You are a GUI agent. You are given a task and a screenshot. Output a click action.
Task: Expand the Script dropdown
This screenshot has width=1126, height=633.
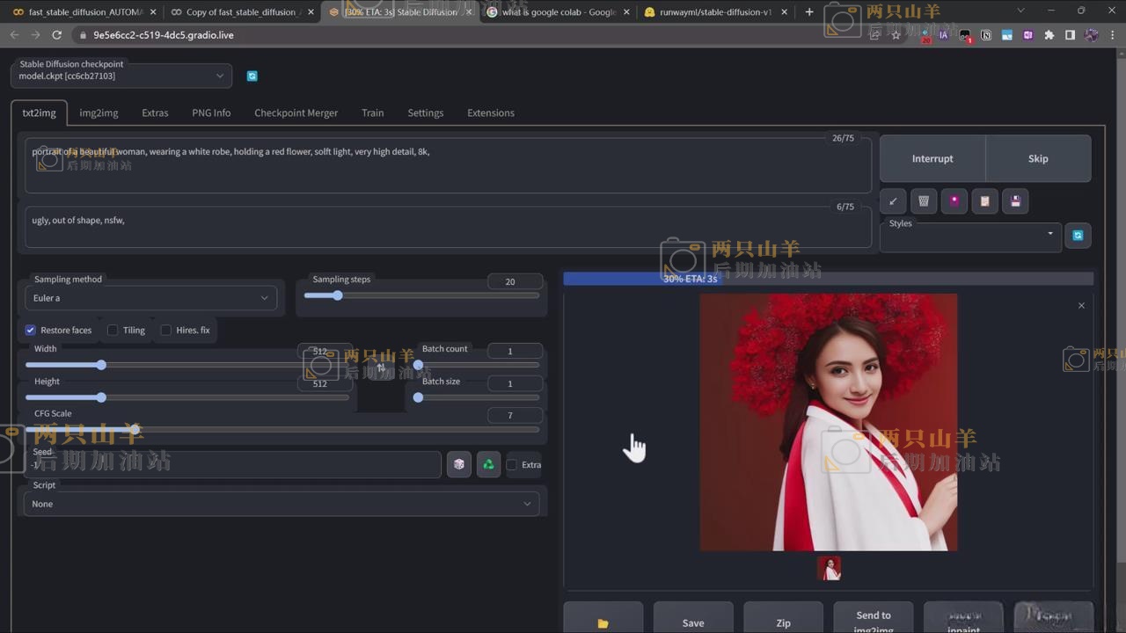(x=281, y=504)
